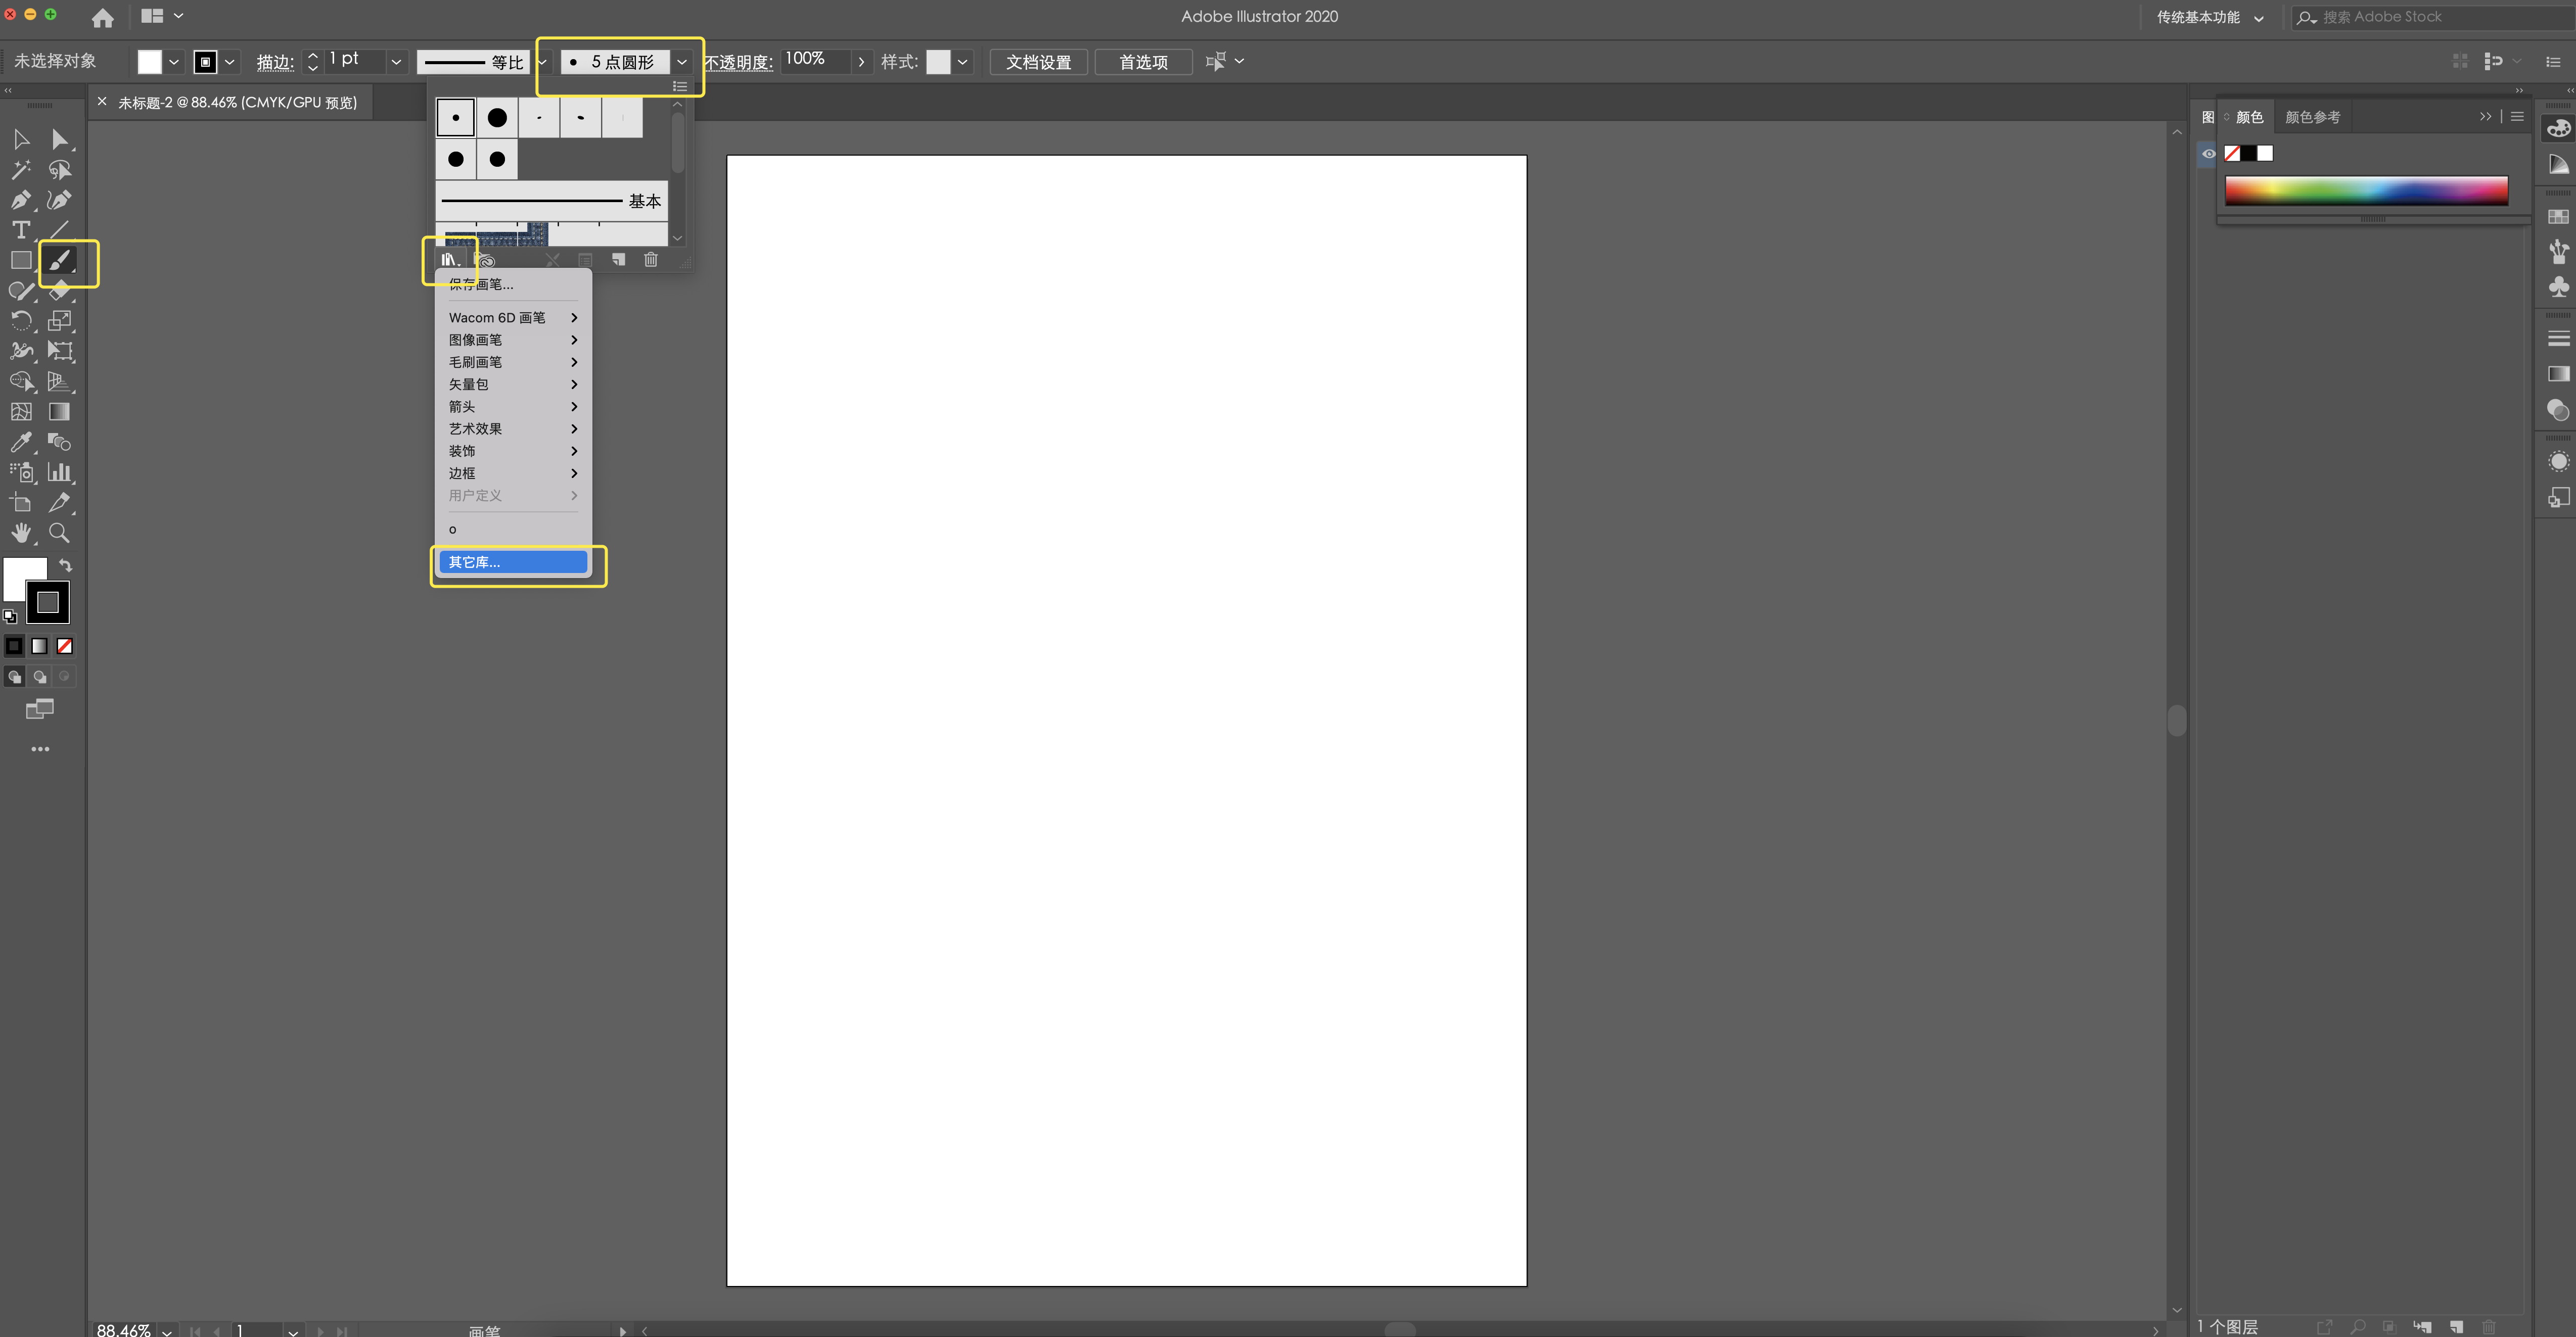Select the Type tool
Image resolution: width=2576 pixels, height=1337 pixels.
[20, 230]
